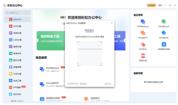Click the 文件处理 folder icon
Viewport: 178px width, 105px height.
coord(11,74)
